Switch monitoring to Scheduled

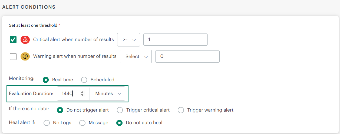pos(84,80)
